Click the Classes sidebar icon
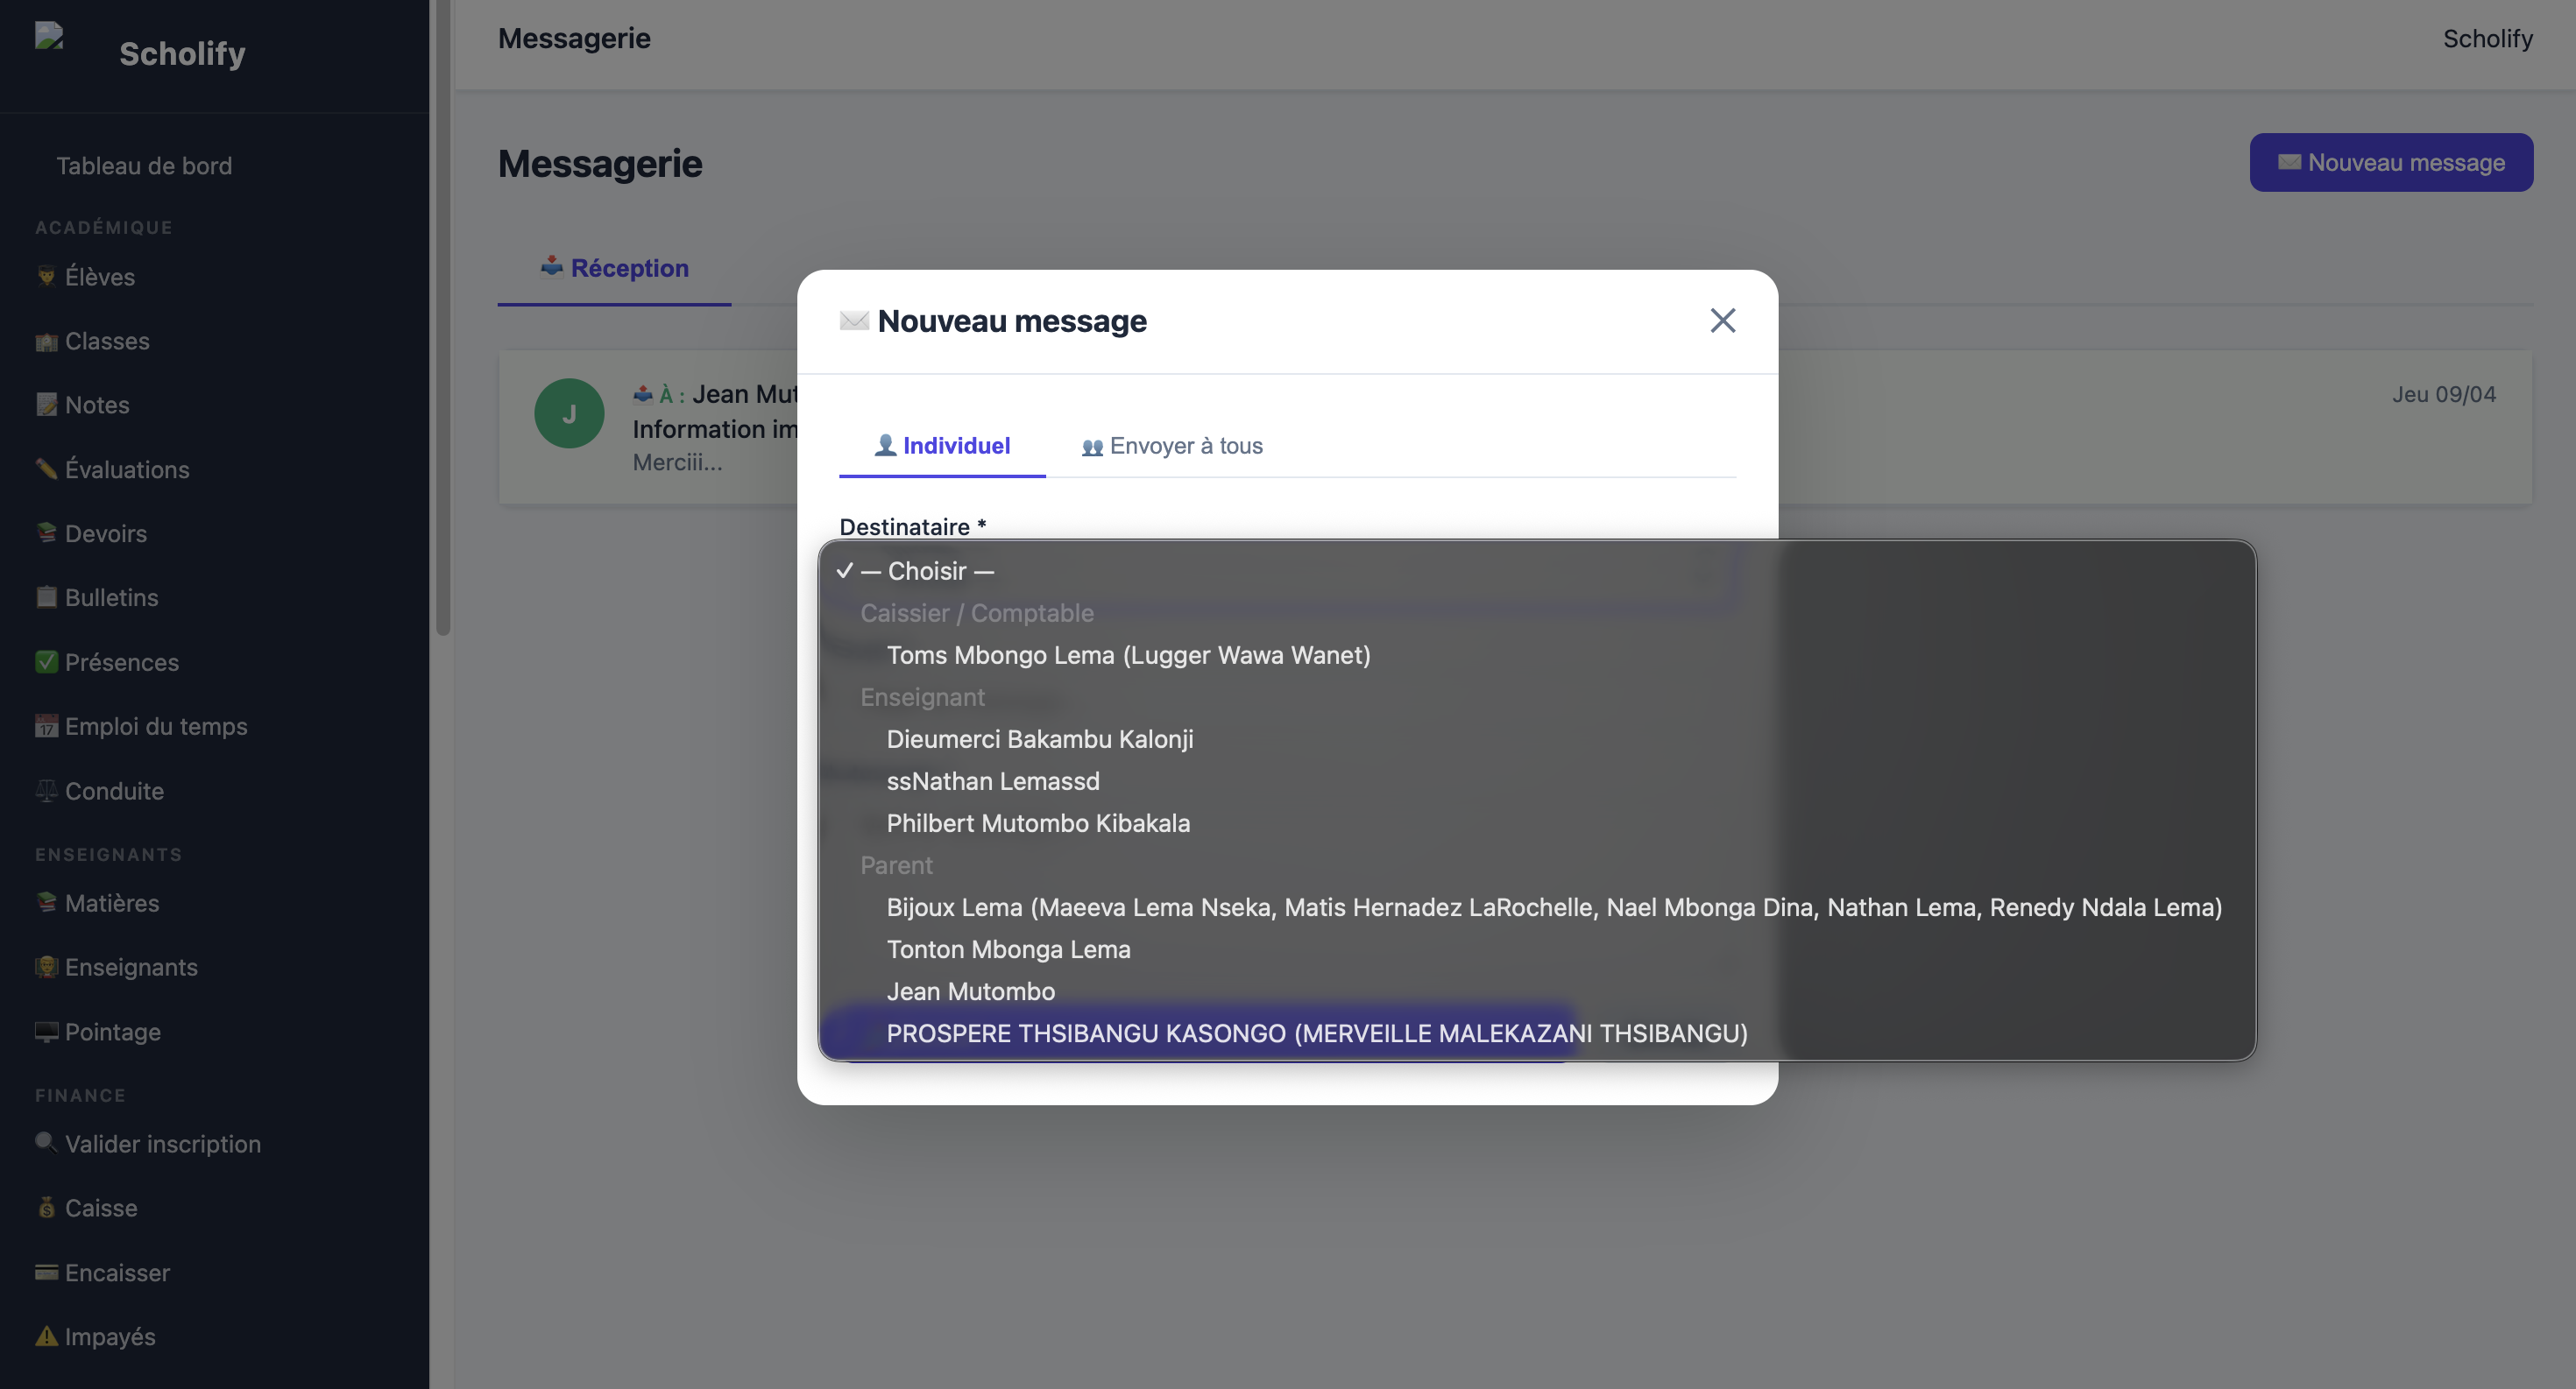Screen dimensions: 2576x1389 46,342
